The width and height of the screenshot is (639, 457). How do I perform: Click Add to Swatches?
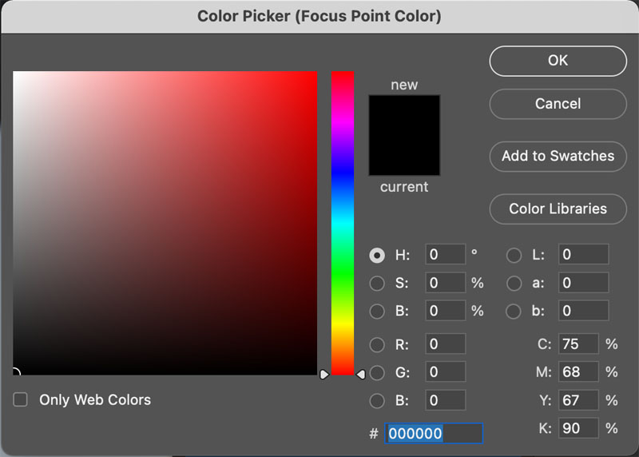[558, 156]
